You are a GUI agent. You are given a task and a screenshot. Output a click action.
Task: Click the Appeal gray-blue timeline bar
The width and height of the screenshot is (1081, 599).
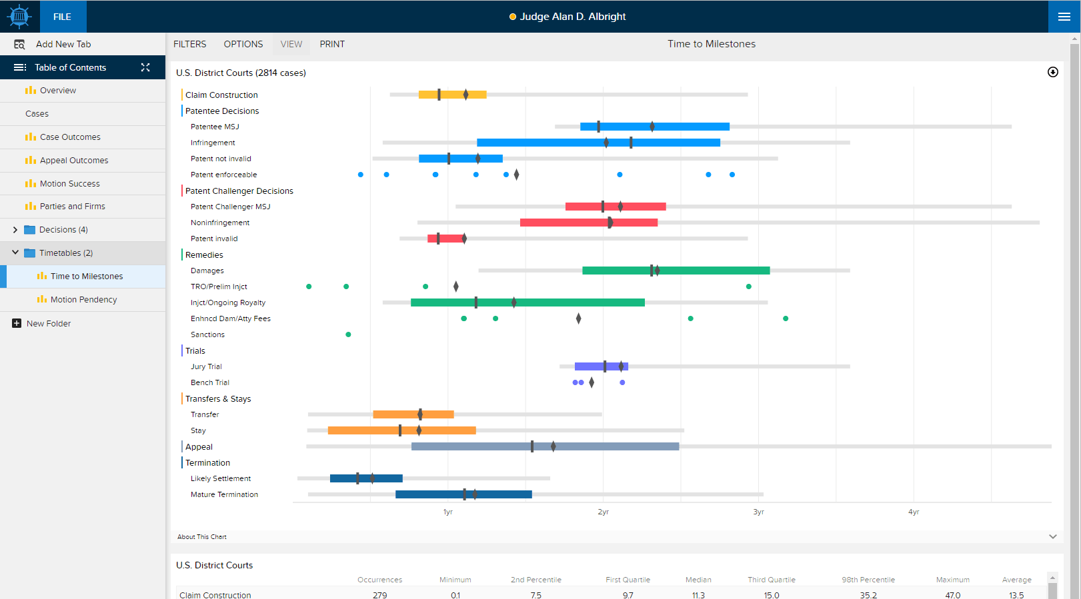(x=545, y=446)
